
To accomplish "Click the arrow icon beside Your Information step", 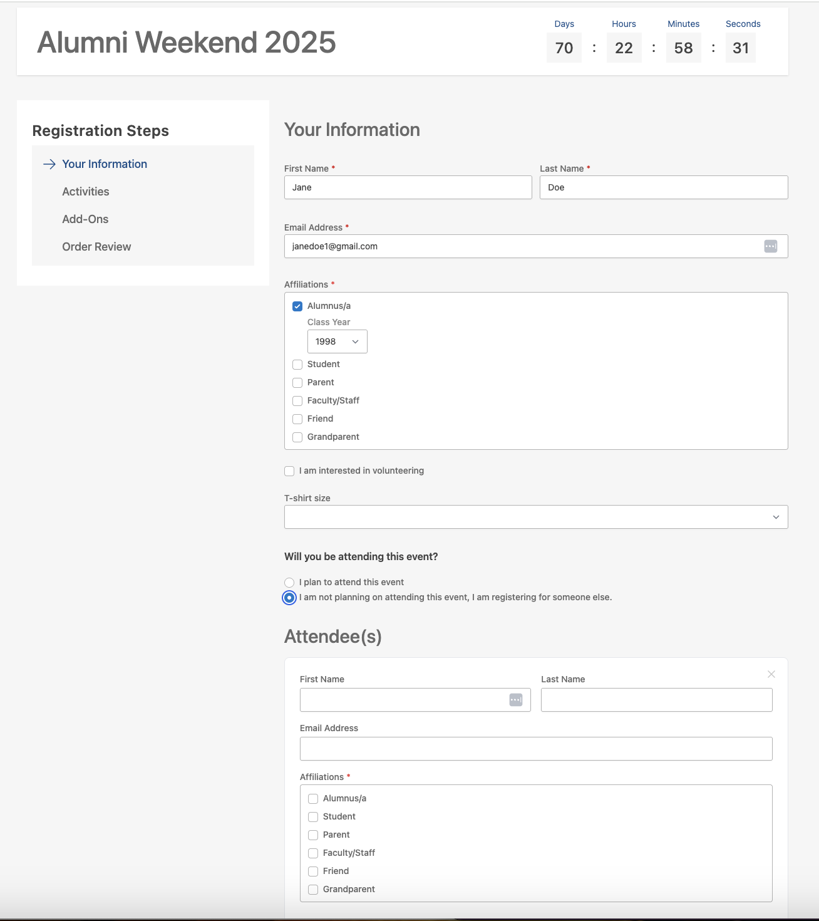I will [48, 164].
